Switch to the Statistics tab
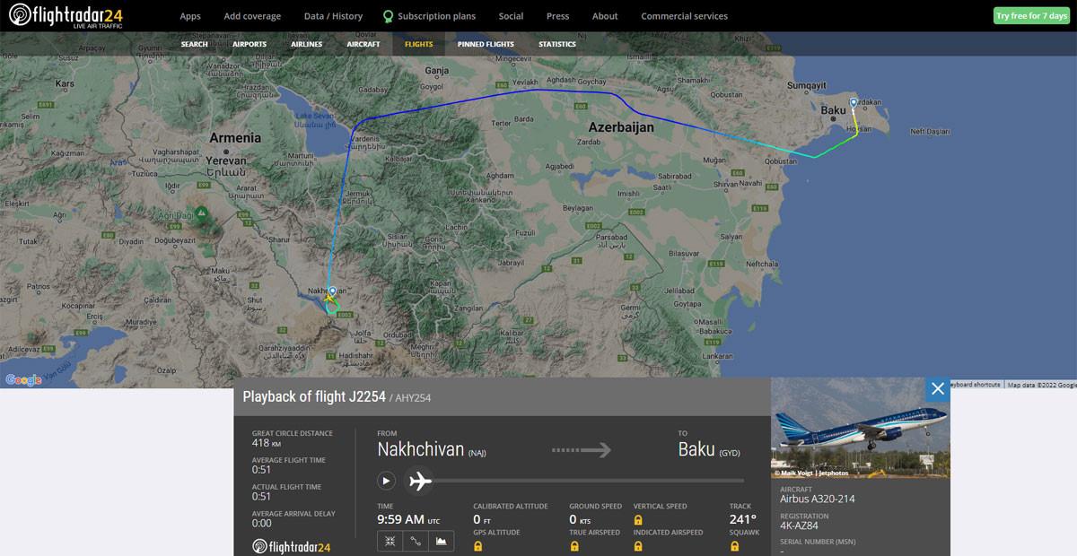 point(557,44)
